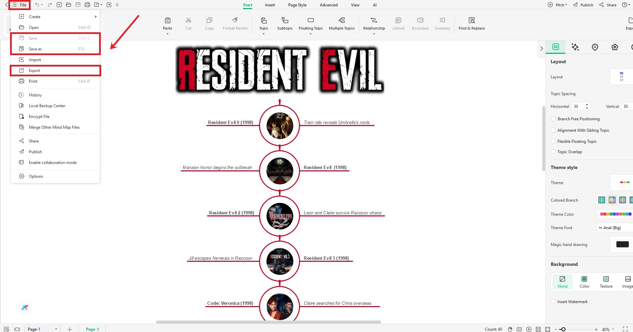The image size is (633, 332).
Task: Click the fit to page icon
Action: tap(538, 329)
